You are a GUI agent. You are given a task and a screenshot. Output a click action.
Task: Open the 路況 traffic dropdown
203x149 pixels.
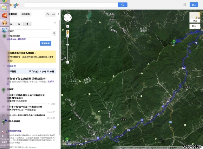coord(195,26)
